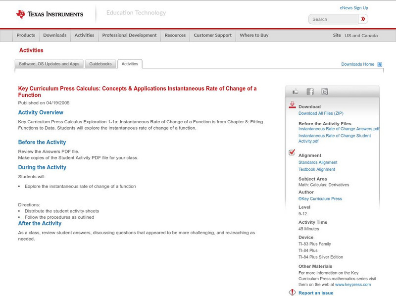Click the thumbs-up recommend icon

coord(296,91)
